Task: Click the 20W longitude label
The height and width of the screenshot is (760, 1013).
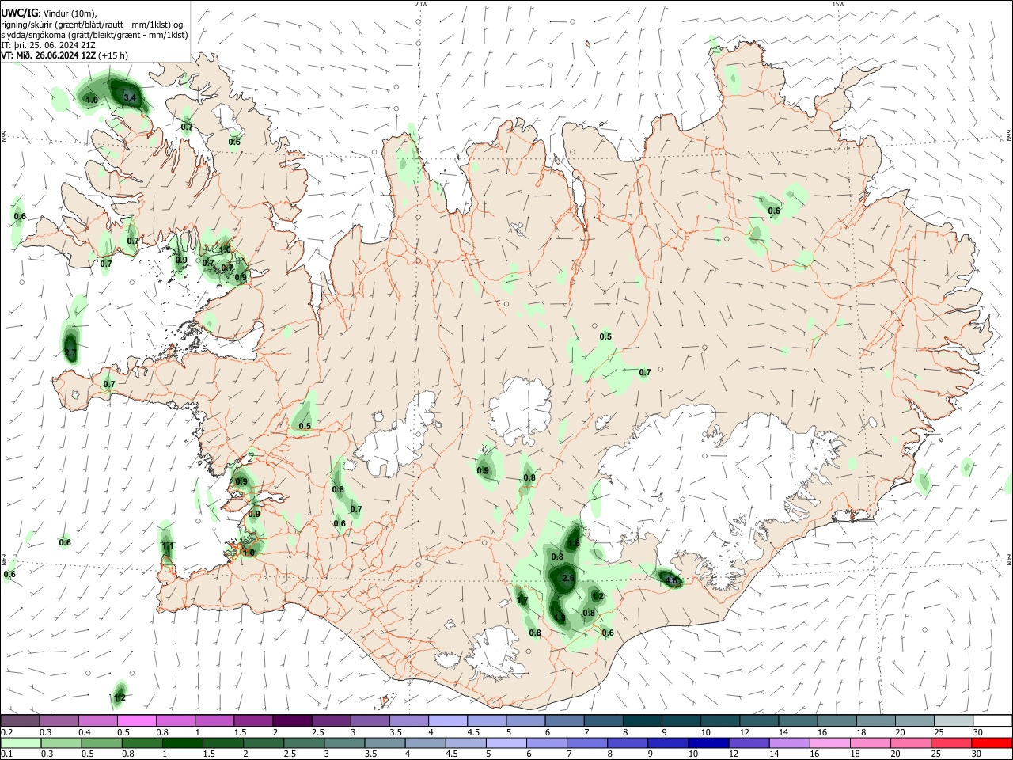Action: pyautogui.click(x=421, y=4)
